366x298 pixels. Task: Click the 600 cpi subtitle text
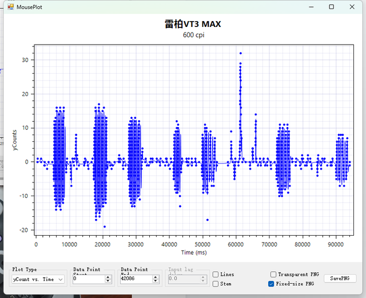coord(193,35)
